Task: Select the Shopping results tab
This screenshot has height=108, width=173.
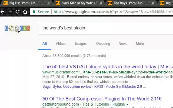Action: pos(103,43)
